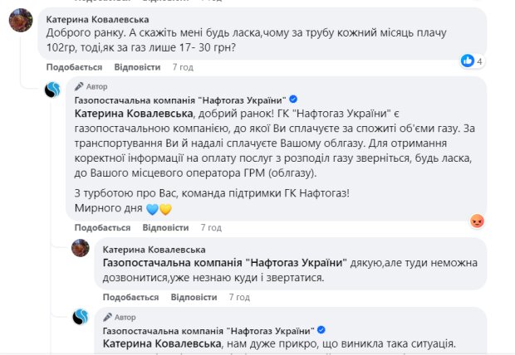Click the "7 год" timestamp under the top comment
This screenshot has width=515, height=355.
point(183,66)
